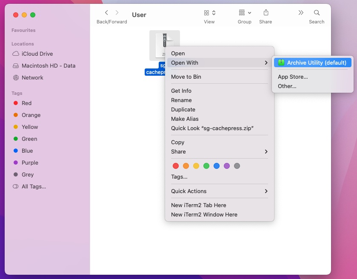
Task: Choose Duplicate in the context menu
Action: [x=219, y=109]
